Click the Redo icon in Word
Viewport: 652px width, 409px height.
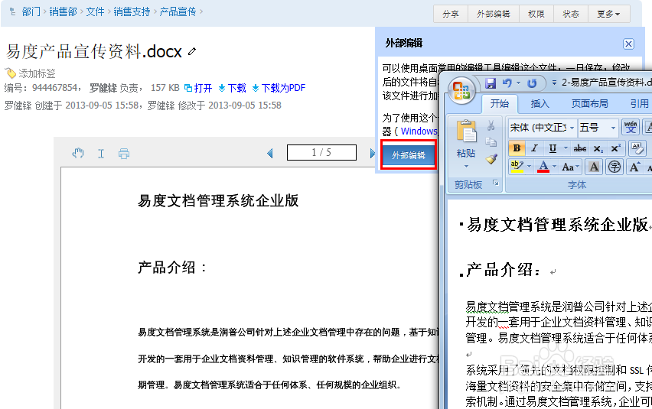click(533, 83)
